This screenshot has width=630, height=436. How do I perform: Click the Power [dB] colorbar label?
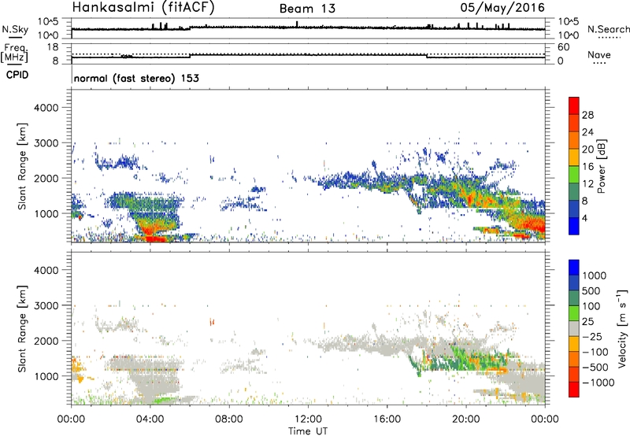601,166
